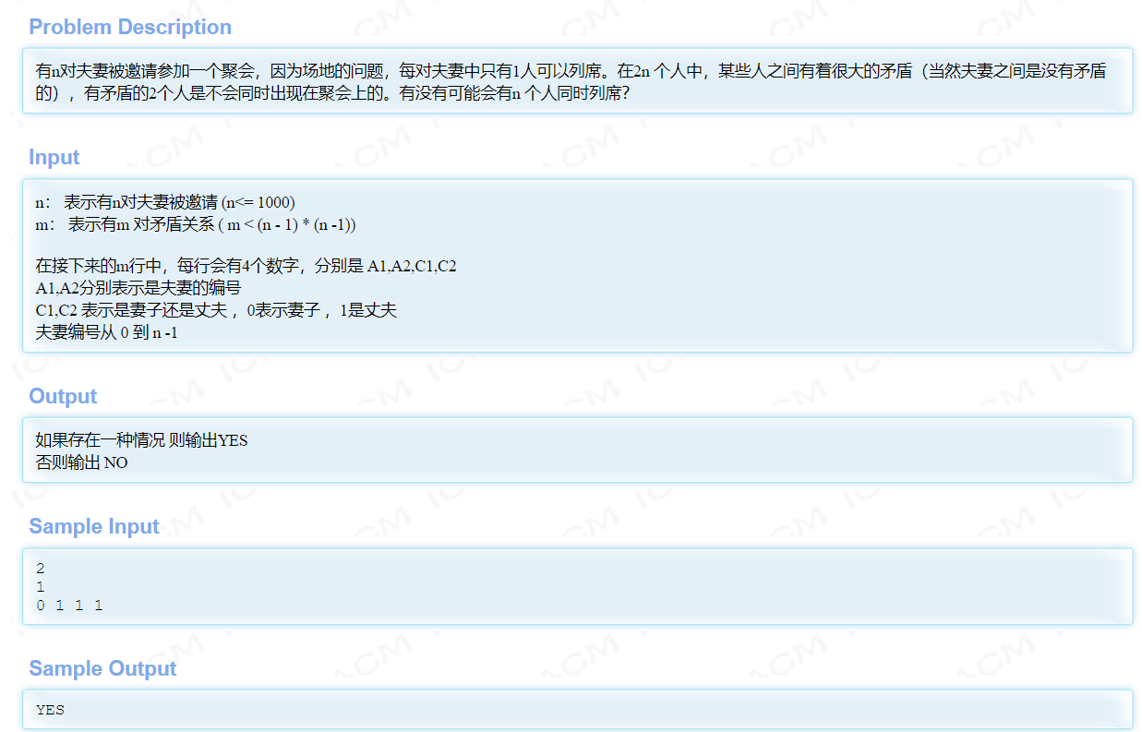
Task: Click the line "C1,C2 表示是妻子还是丈夫"
Action: tap(216, 310)
